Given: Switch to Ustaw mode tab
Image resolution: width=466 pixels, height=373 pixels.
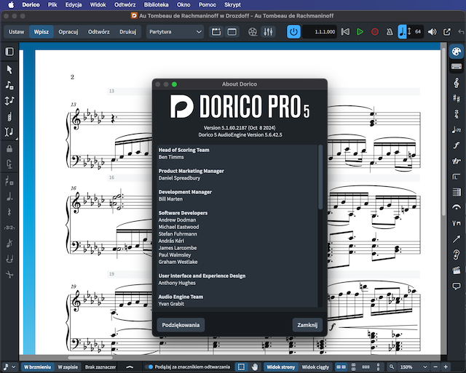Looking at the screenshot, I should [x=16, y=32].
